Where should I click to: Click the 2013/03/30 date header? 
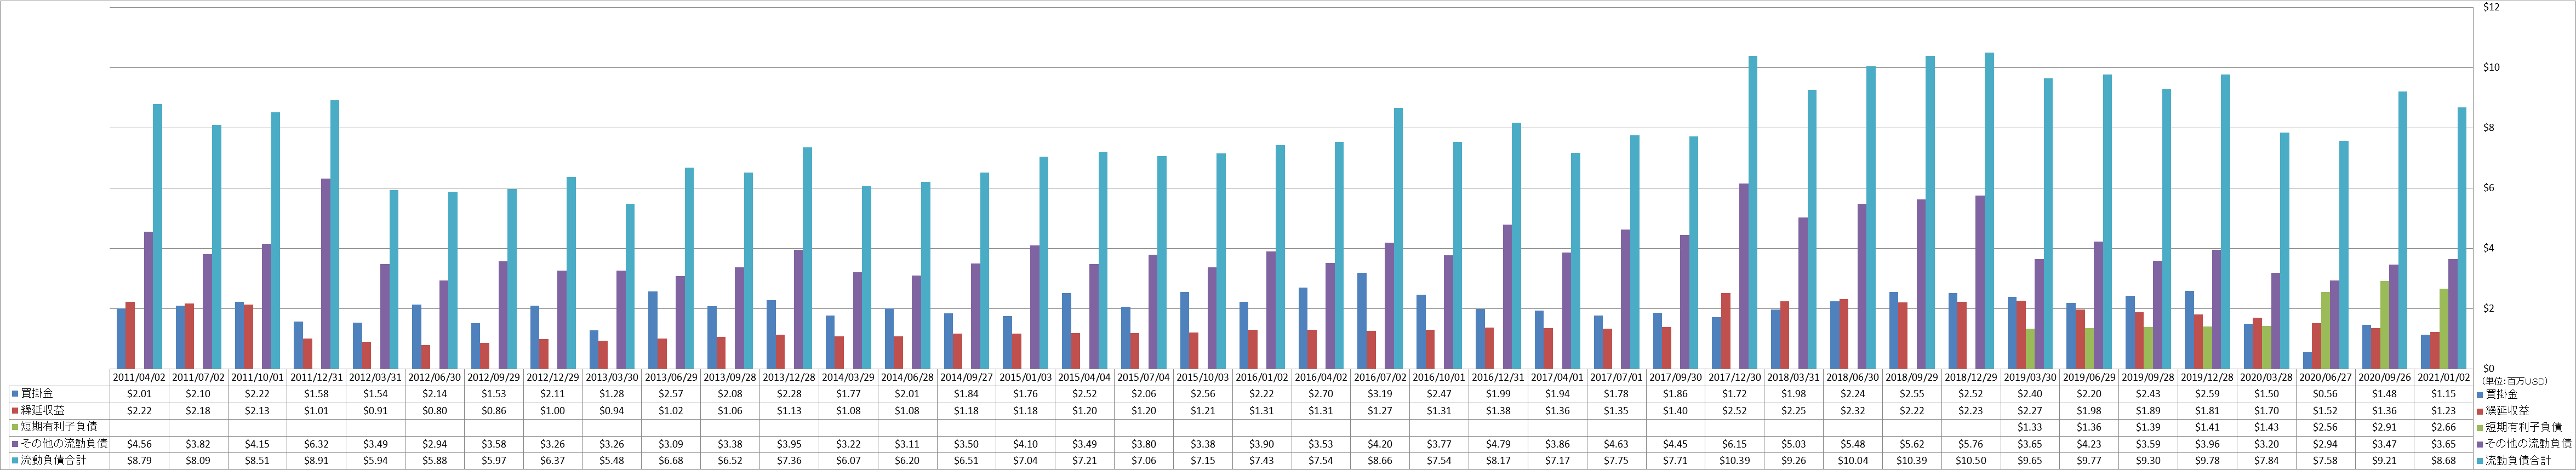(611, 378)
